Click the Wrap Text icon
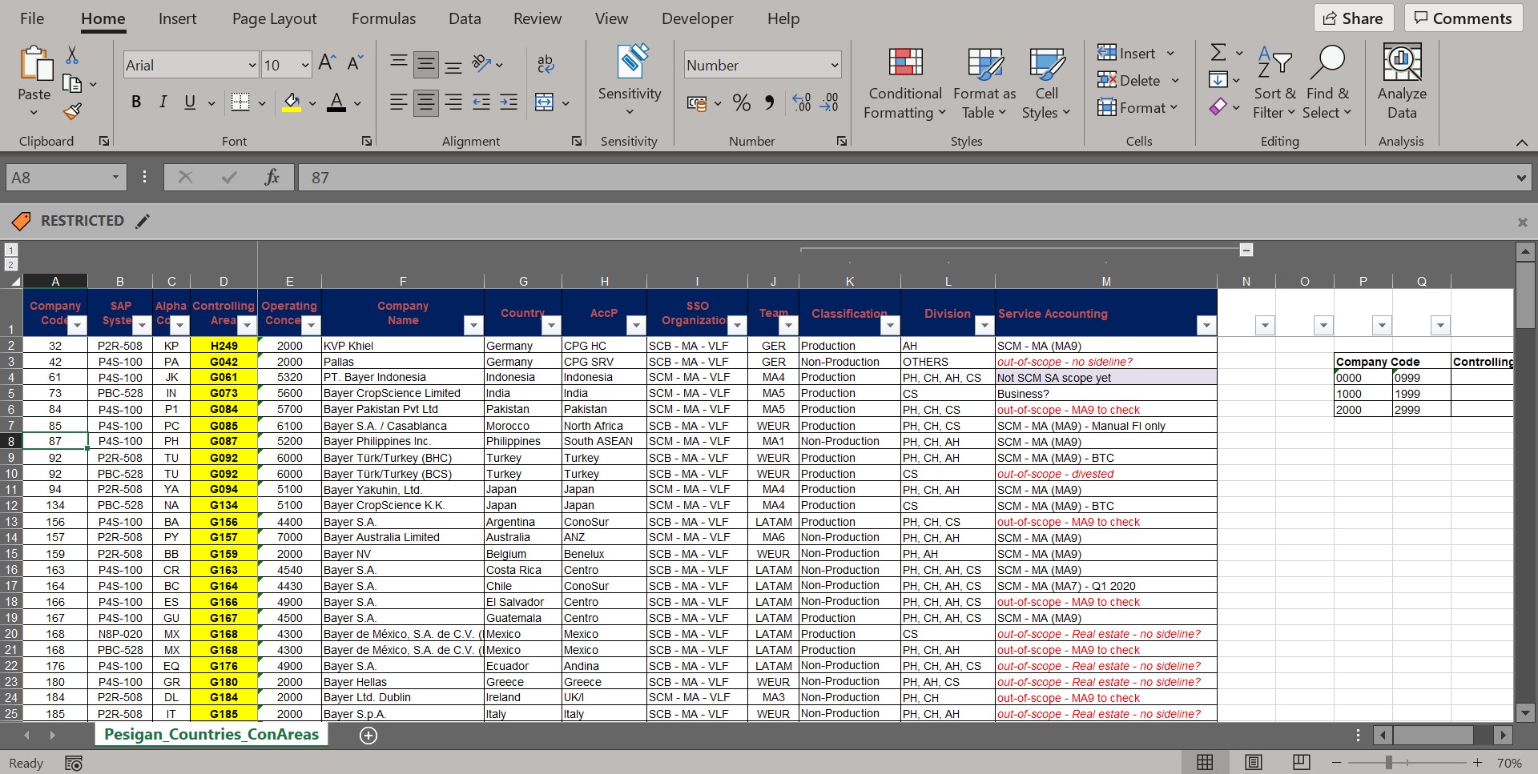 click(546, 64)
